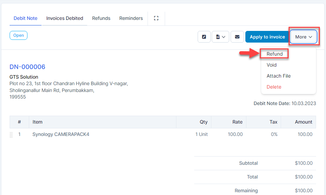The width and height of the screenshot is (326, 195).
Task: Choose Delete from the More menu
Action: [x=274, y=87]
